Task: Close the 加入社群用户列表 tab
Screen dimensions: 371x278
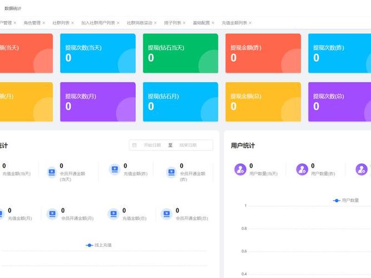Action: [x=118, y=23]
